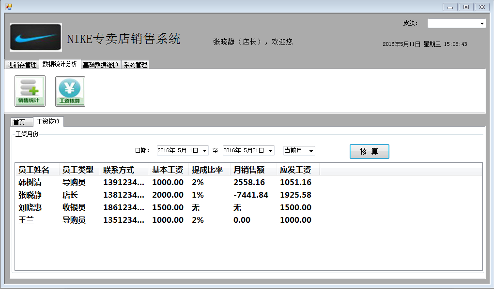This screenshot has width=494, height=289.
Task: Click the base salary 2000.00
Action: (168, 195)
